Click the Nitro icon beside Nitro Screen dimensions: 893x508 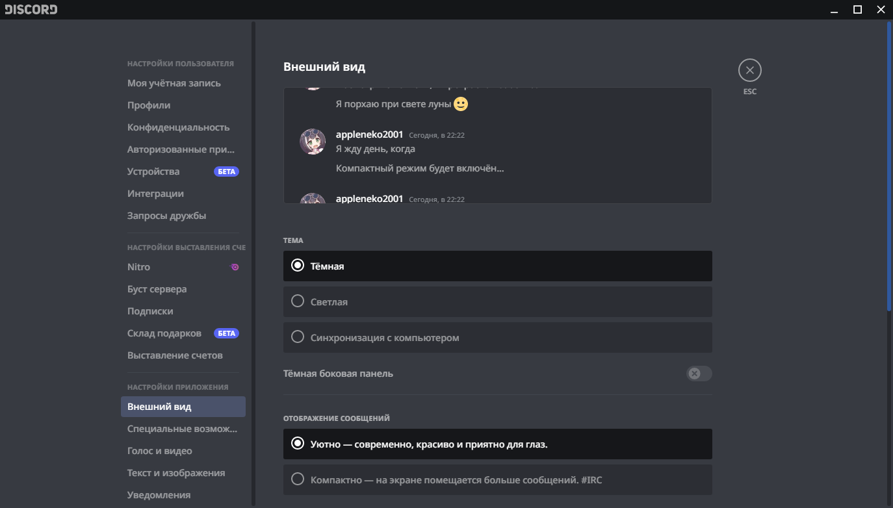click(x=235, y=267)
